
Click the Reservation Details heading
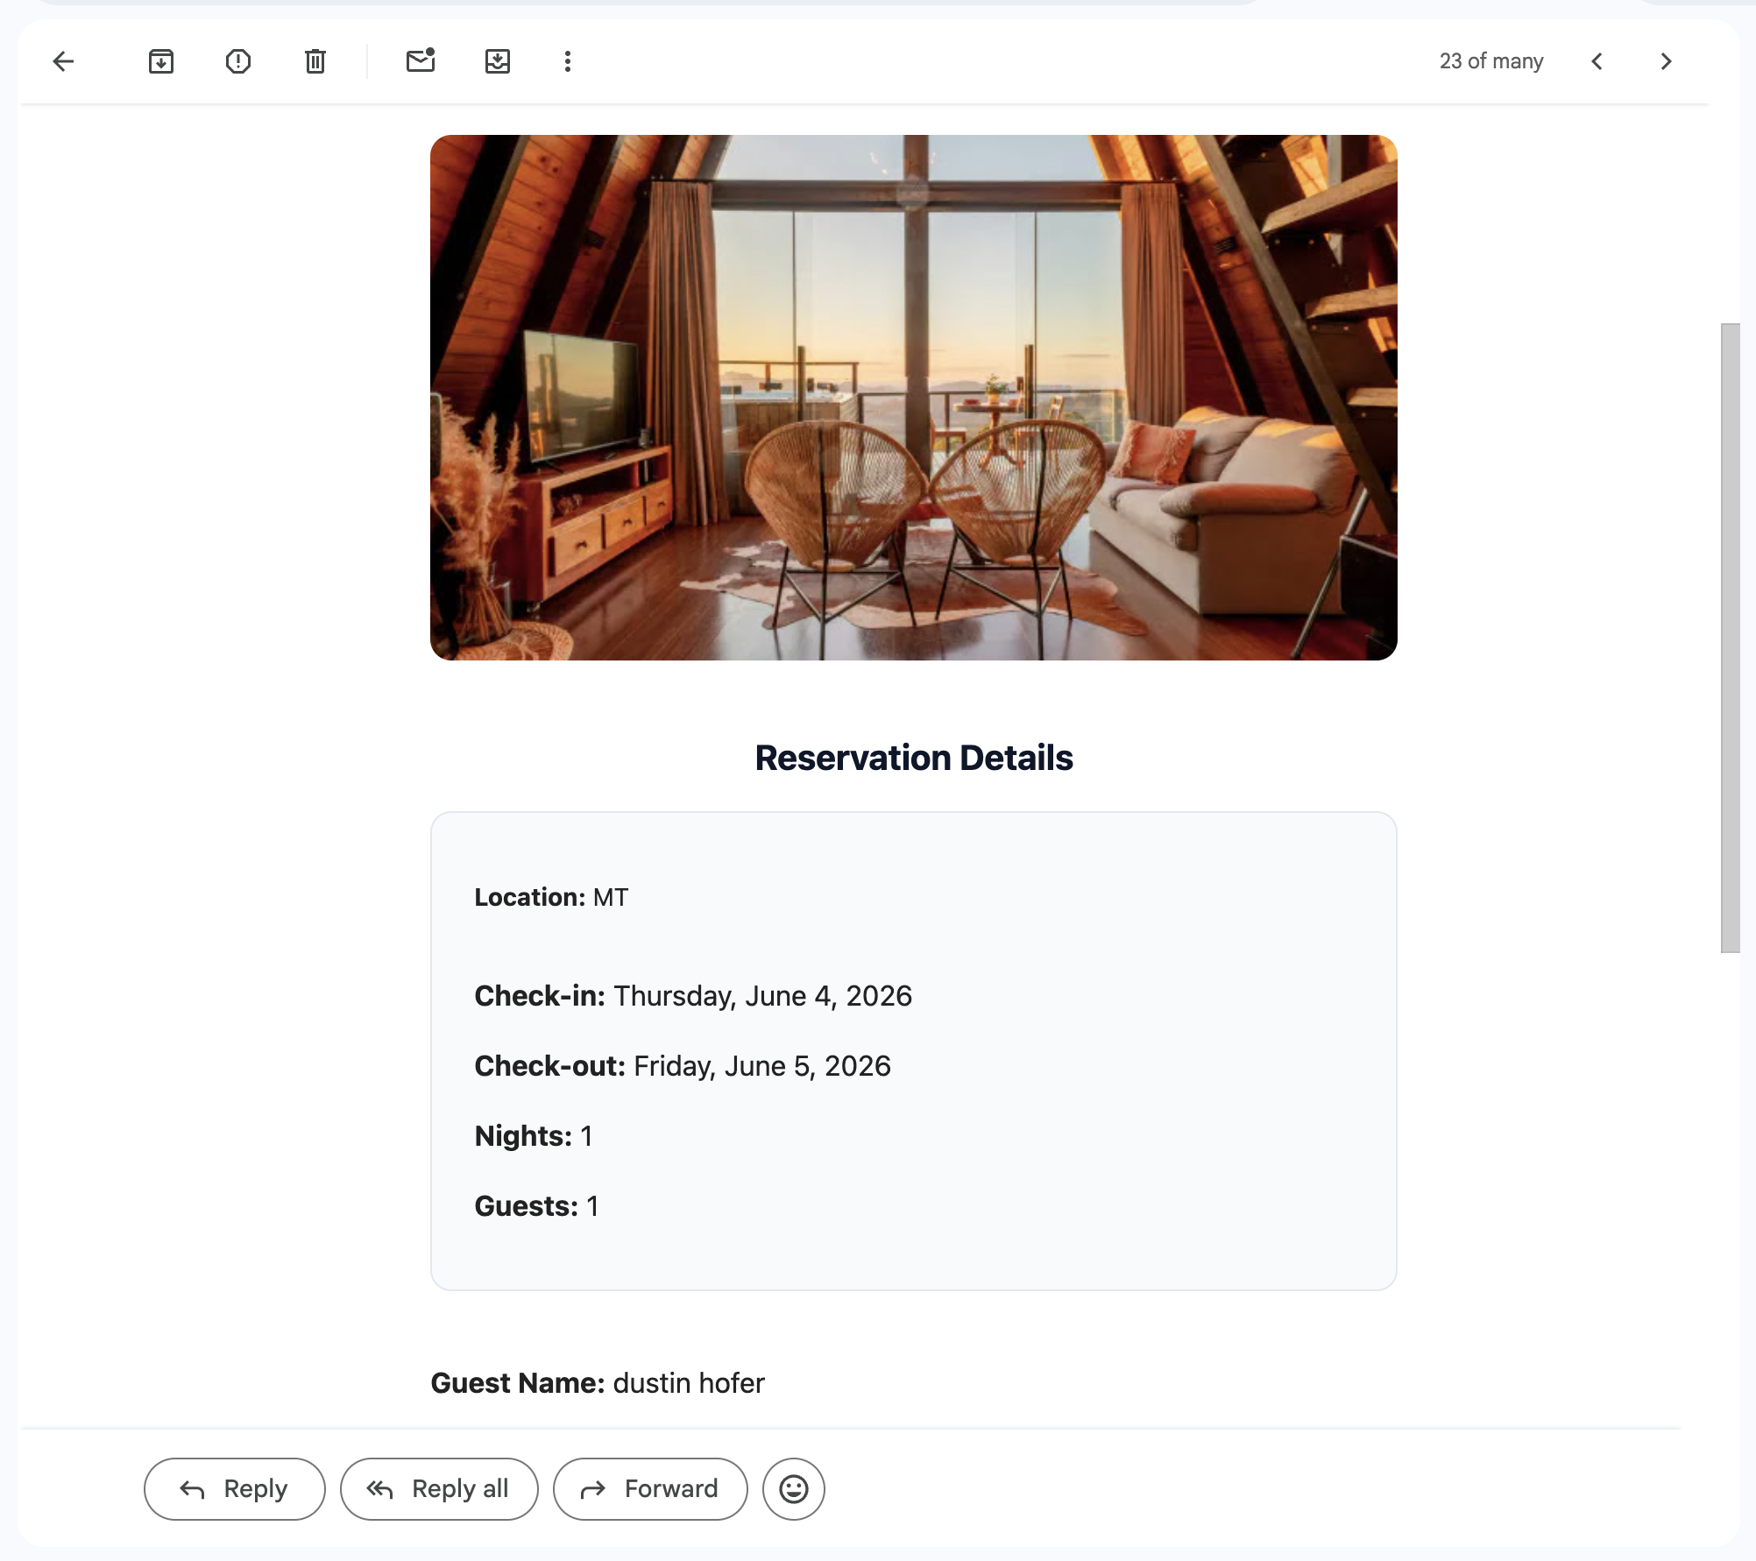[914, 758]
